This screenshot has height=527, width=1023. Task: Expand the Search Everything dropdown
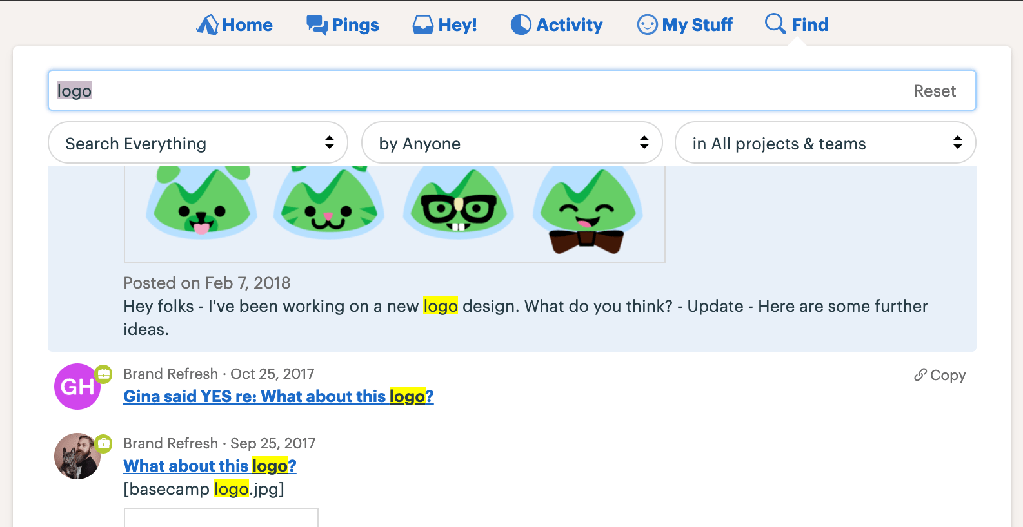click(198, 143)
